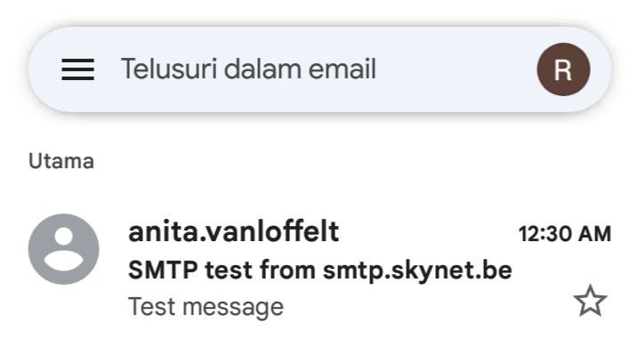This screenshot has height=363, width=637.
Task: Click the Utama section header
Action: (x=61, y=161)
